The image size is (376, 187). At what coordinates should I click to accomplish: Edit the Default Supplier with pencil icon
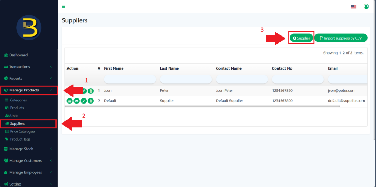(84, 101)
